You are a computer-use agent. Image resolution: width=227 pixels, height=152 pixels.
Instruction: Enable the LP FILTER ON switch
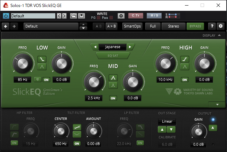(140, 143)
